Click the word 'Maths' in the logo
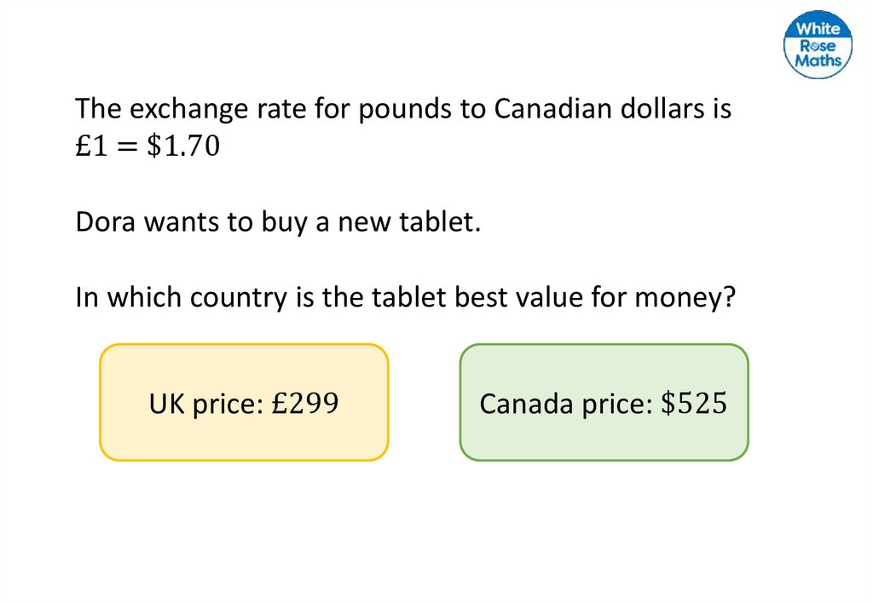 [x=818, y=60]
